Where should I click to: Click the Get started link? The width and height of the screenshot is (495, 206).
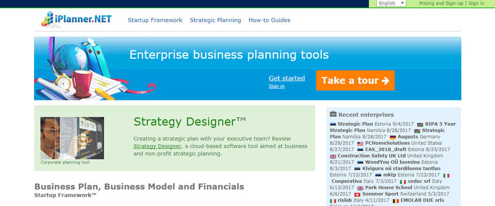point(287,78)
